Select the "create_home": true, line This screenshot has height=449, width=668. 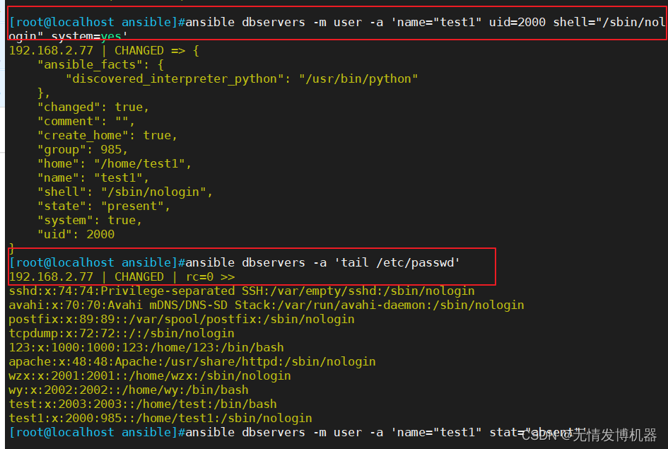coord(107,136)
